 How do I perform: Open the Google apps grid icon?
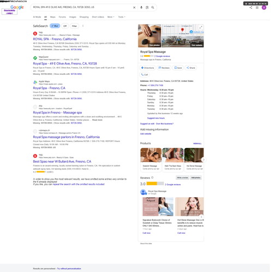point(257,8)
